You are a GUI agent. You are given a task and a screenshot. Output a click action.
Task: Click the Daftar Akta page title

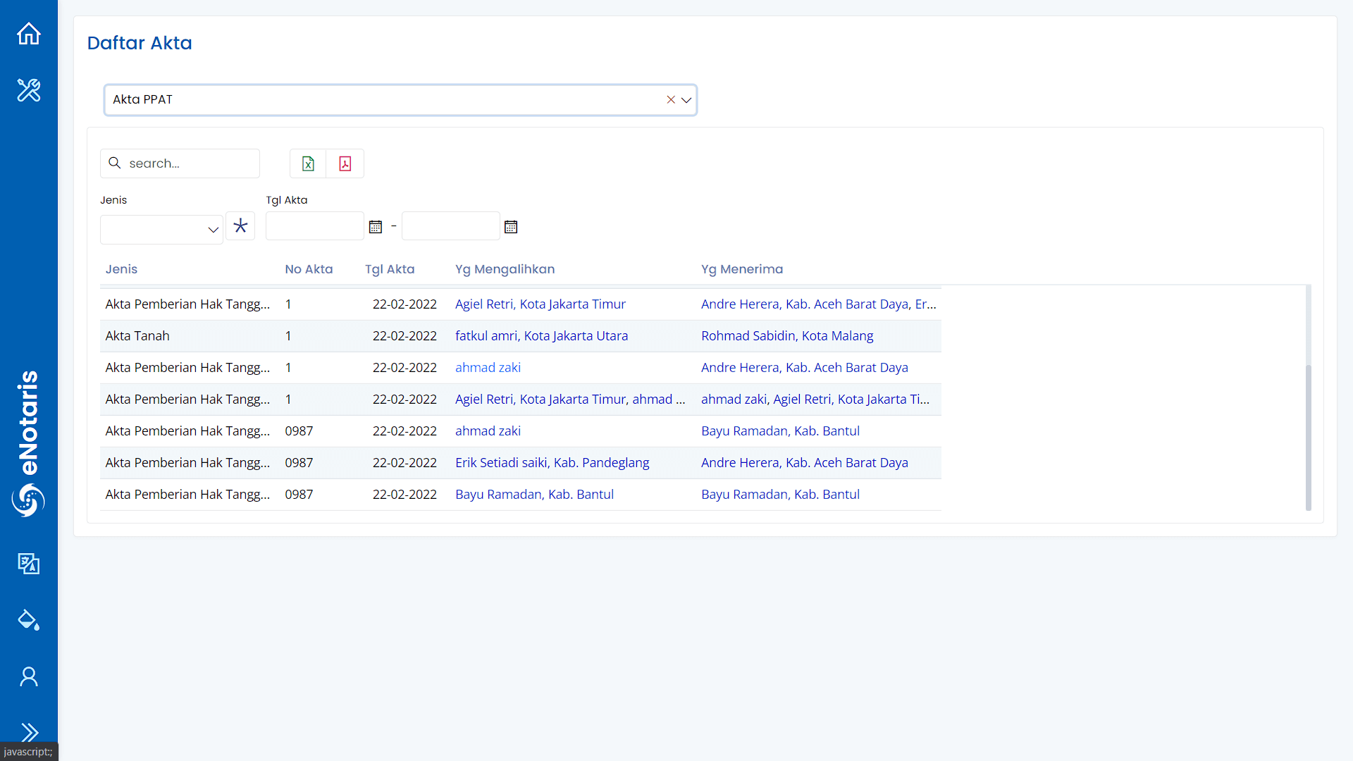tap(140, 43)
